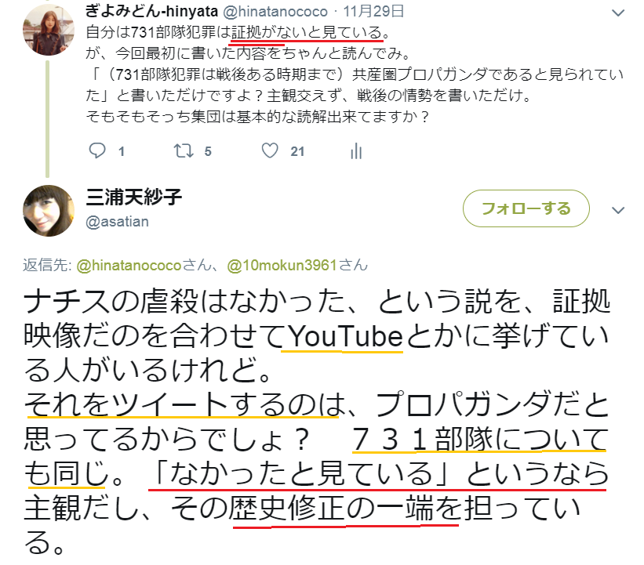Expand the options menu beside フォローする
This screenshot has width=644, height=565.
[618, 210]
